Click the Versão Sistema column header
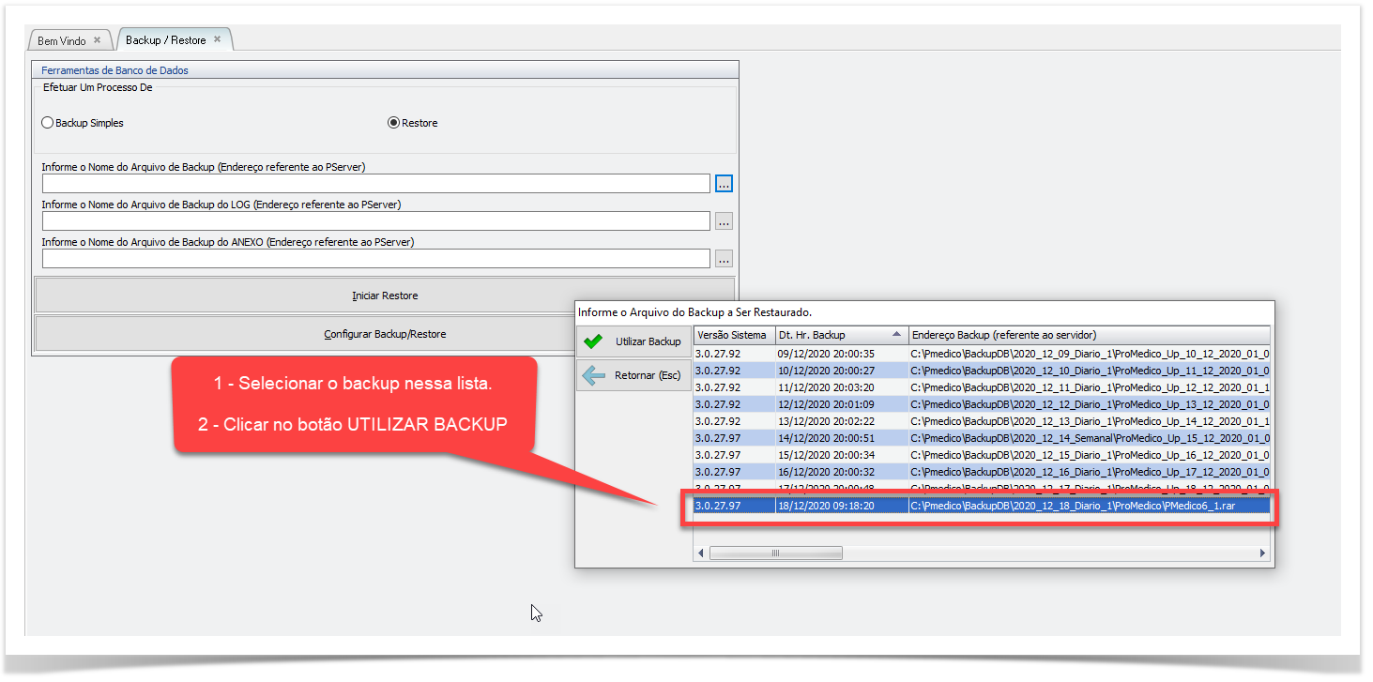Image resolution: width=1373 pixels, height=682 pixels. tap(733, 335)
